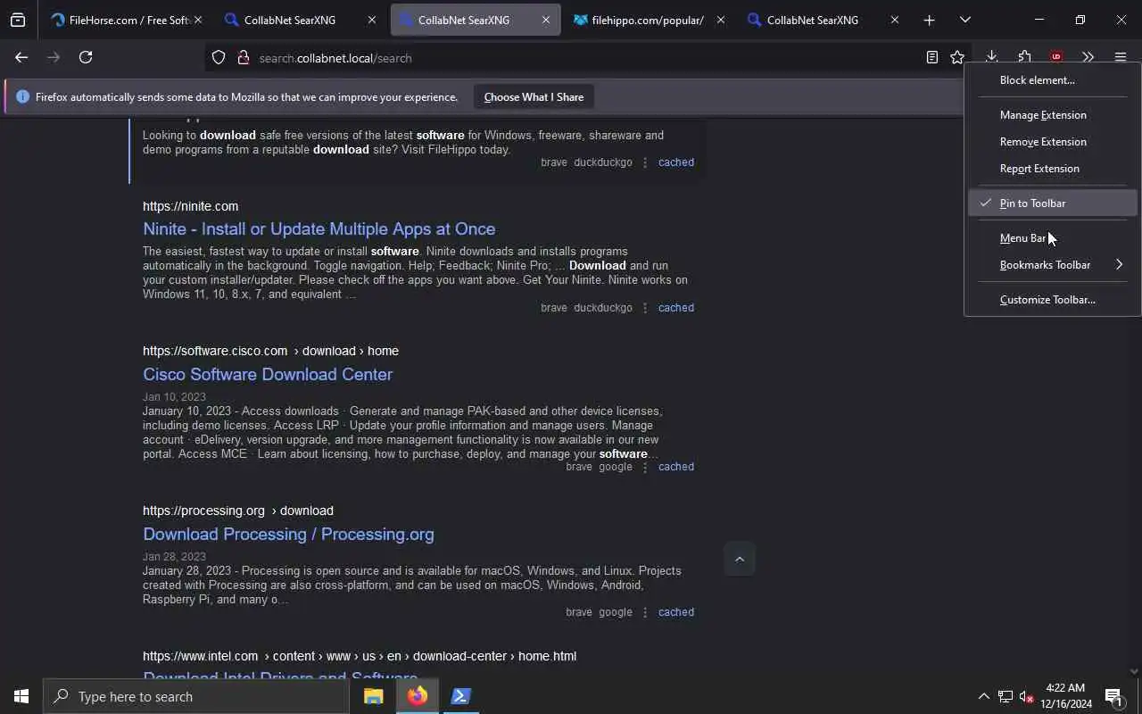Toggle Pin to Toolbar checkmark option

click(1053, 203)
